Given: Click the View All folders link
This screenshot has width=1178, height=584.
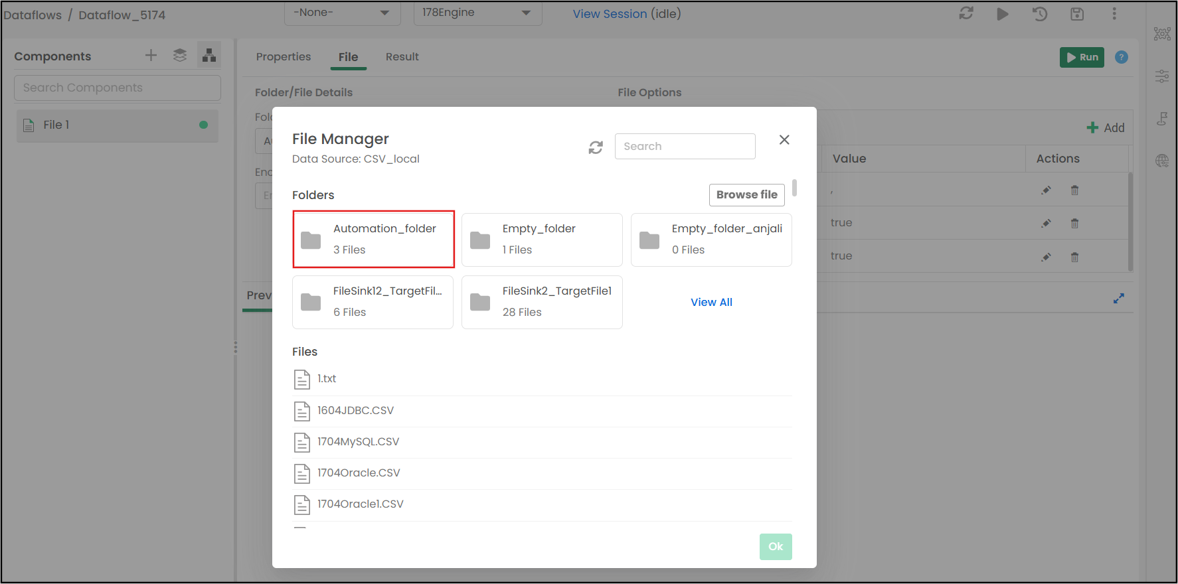Looking at the screenshot, I should 711,303.
